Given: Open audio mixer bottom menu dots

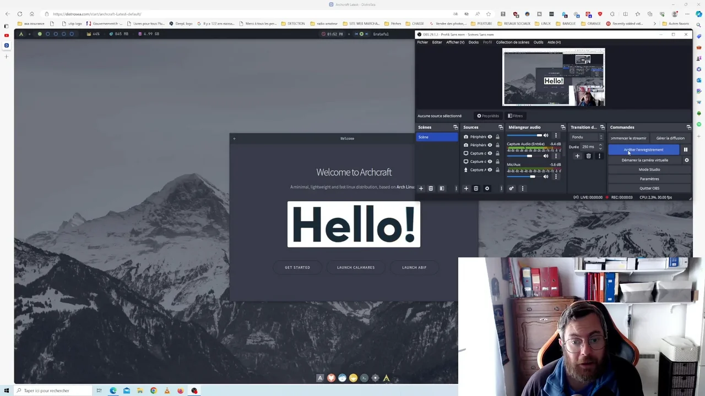Looking at the screenshot, I should (x=522, y=189).
